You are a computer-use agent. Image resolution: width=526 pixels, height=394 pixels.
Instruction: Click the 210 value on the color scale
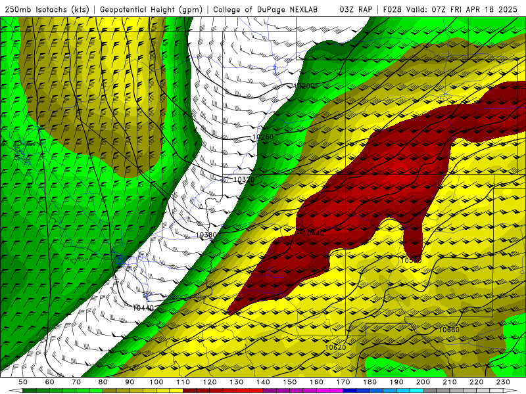click(450, 382)
